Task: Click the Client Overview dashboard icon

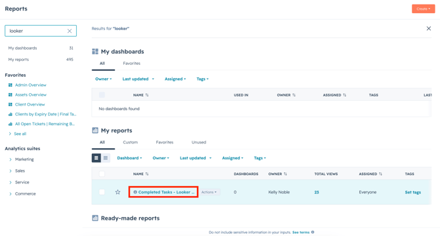Action: point(11,104)
